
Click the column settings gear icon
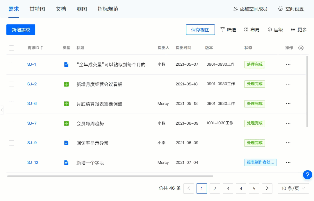pos(301,48)
